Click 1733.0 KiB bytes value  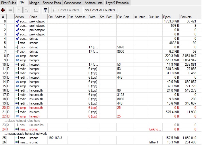click(x=172, y=21)
